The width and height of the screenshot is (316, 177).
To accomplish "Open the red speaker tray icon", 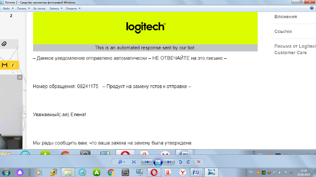I will coord(269,173).
